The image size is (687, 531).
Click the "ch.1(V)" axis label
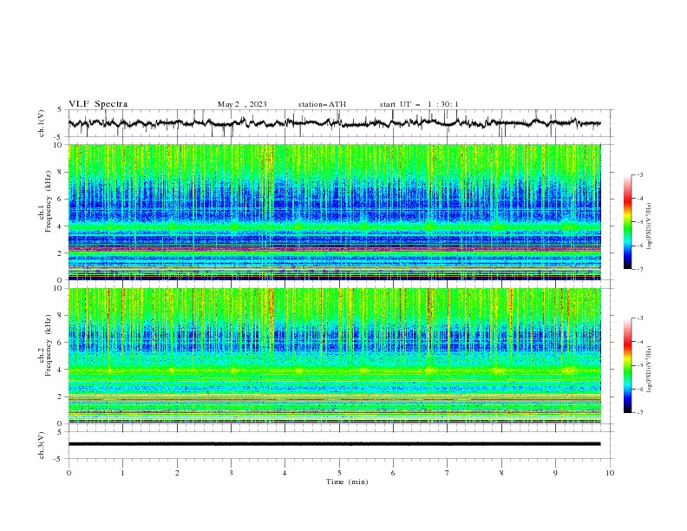[x=42, y=123]
